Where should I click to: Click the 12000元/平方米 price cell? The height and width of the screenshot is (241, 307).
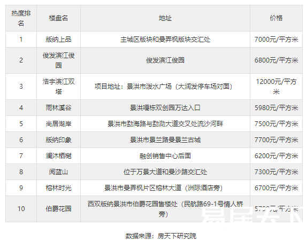pos(276,87)
